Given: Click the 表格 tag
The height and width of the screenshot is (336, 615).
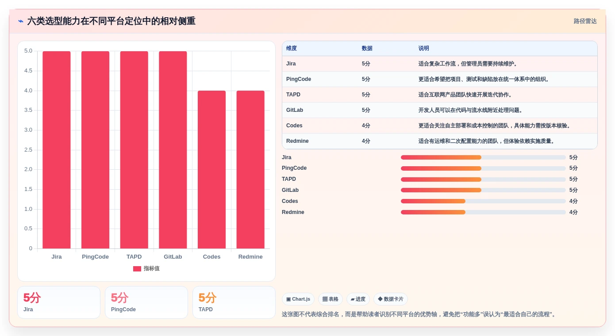Looking at the screenshot, I should 331,299.
